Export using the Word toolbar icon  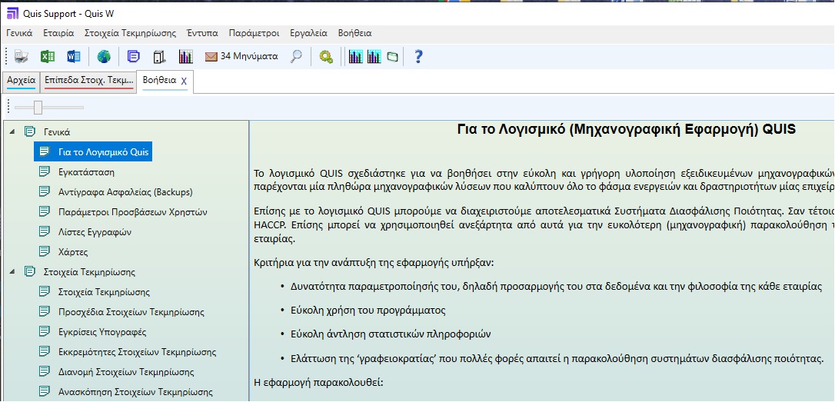pyautogui.click(x=74, y=56)
